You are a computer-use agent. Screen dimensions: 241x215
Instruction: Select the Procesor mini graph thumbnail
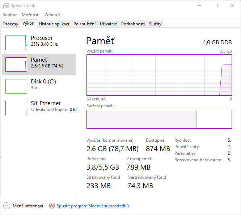[16, 43]
